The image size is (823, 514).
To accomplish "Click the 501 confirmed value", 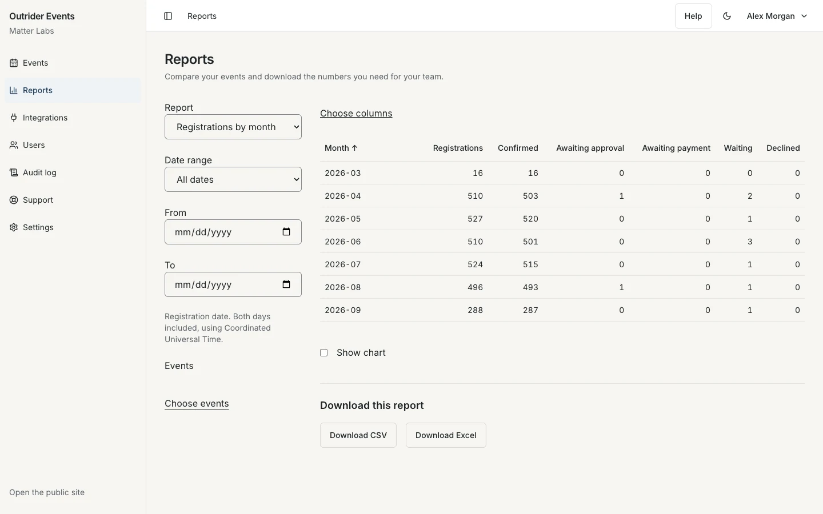I will click(x=530, y=242).
